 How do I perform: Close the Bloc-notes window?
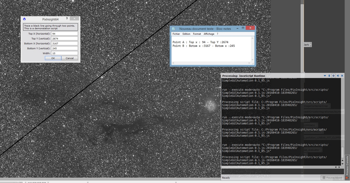point(250,28)
